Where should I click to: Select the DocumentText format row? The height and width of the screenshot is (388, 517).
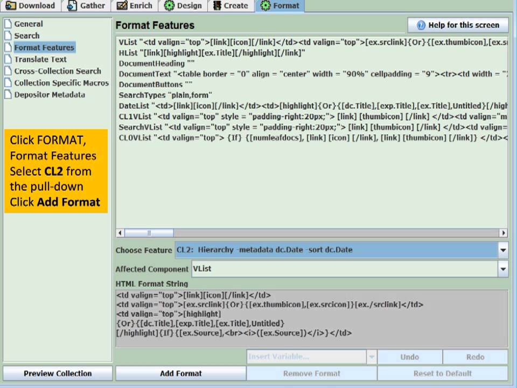312,74
